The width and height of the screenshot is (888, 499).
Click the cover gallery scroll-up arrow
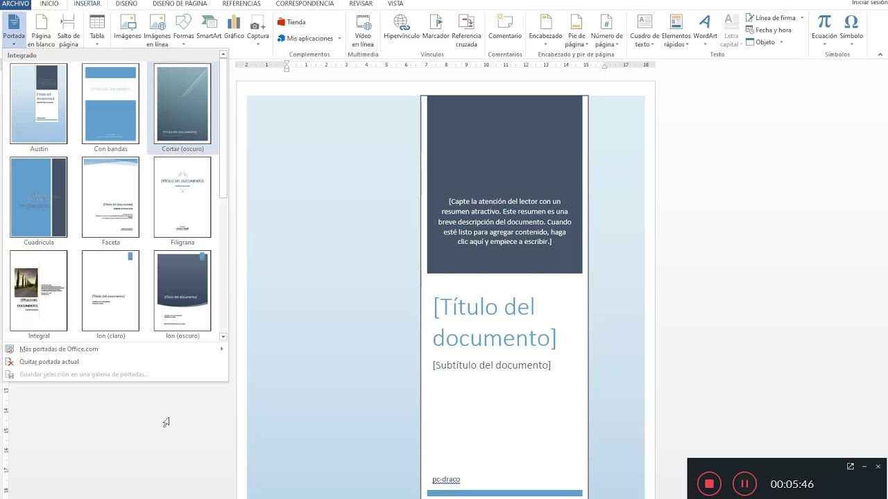click(223, 54)
